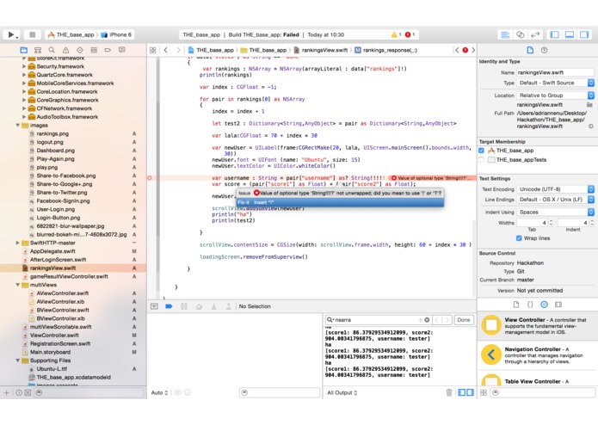Show the Quick Help inspector
598x425 pixels.
click(x=545, y=50)
